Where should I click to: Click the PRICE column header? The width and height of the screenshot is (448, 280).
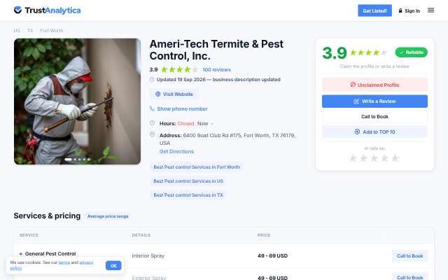(264, 235)
